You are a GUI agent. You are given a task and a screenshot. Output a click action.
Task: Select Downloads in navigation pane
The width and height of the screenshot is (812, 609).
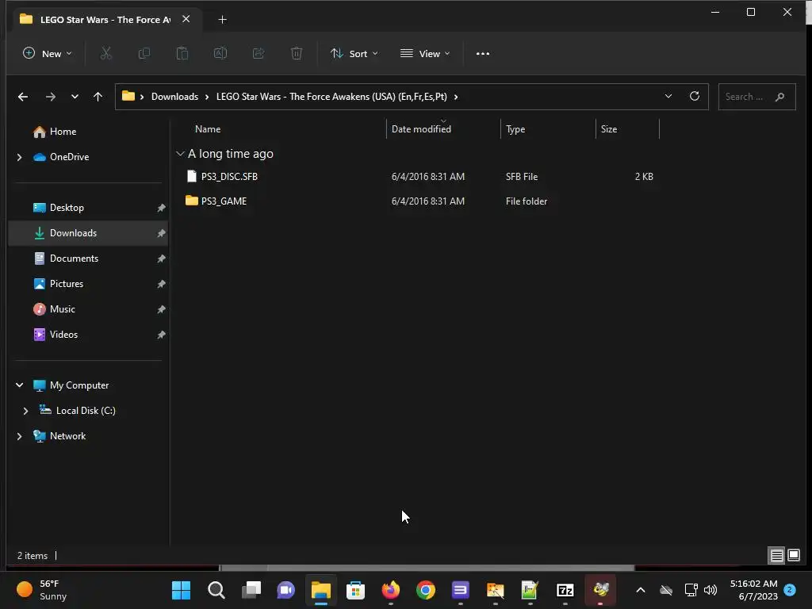click(88, 233)
